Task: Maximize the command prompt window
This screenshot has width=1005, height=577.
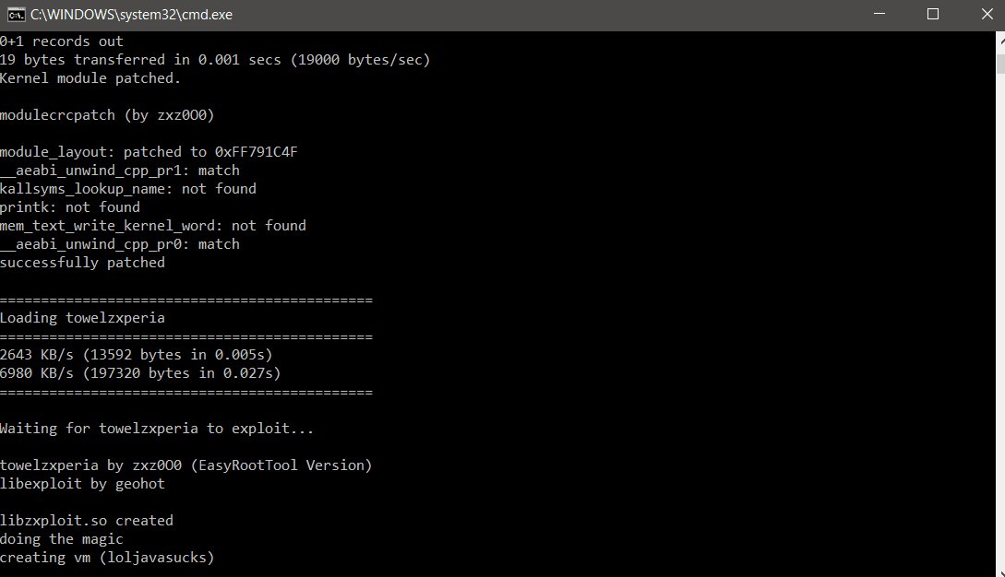Action: point(933,14)
